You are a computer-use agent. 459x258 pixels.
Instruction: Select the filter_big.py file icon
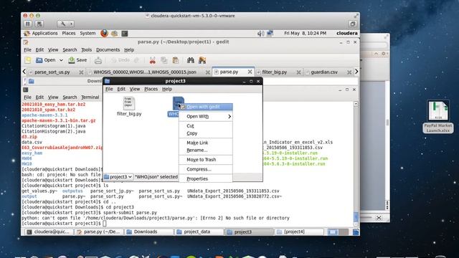(x=129, y=103)
